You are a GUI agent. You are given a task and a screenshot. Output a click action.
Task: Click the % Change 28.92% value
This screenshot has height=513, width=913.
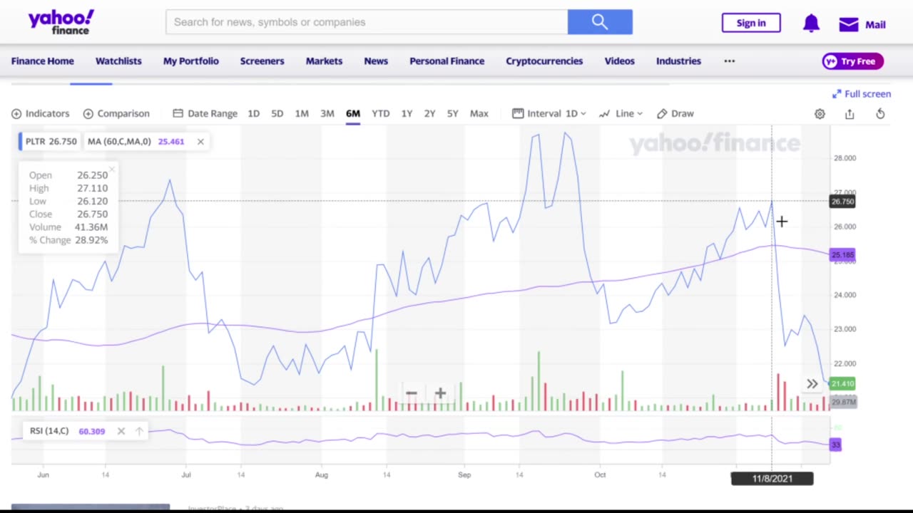[90, 240]
